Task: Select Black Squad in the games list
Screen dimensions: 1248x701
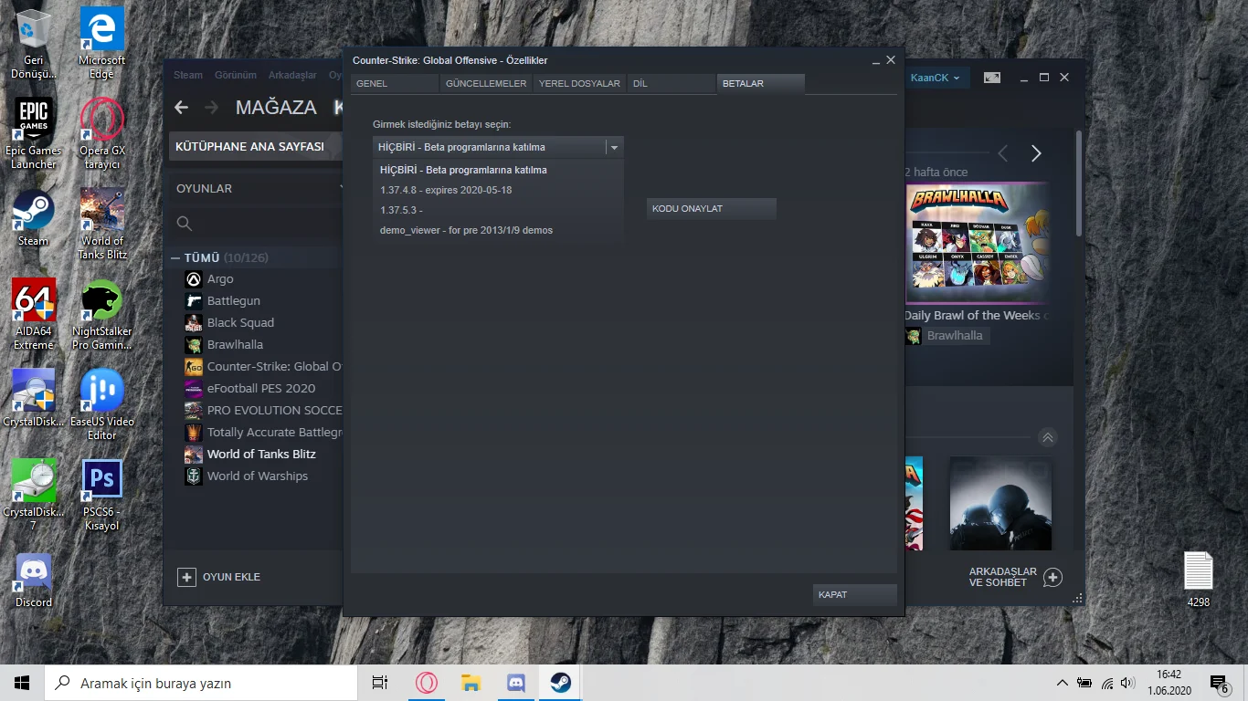Action: click(x=240, y=323)
